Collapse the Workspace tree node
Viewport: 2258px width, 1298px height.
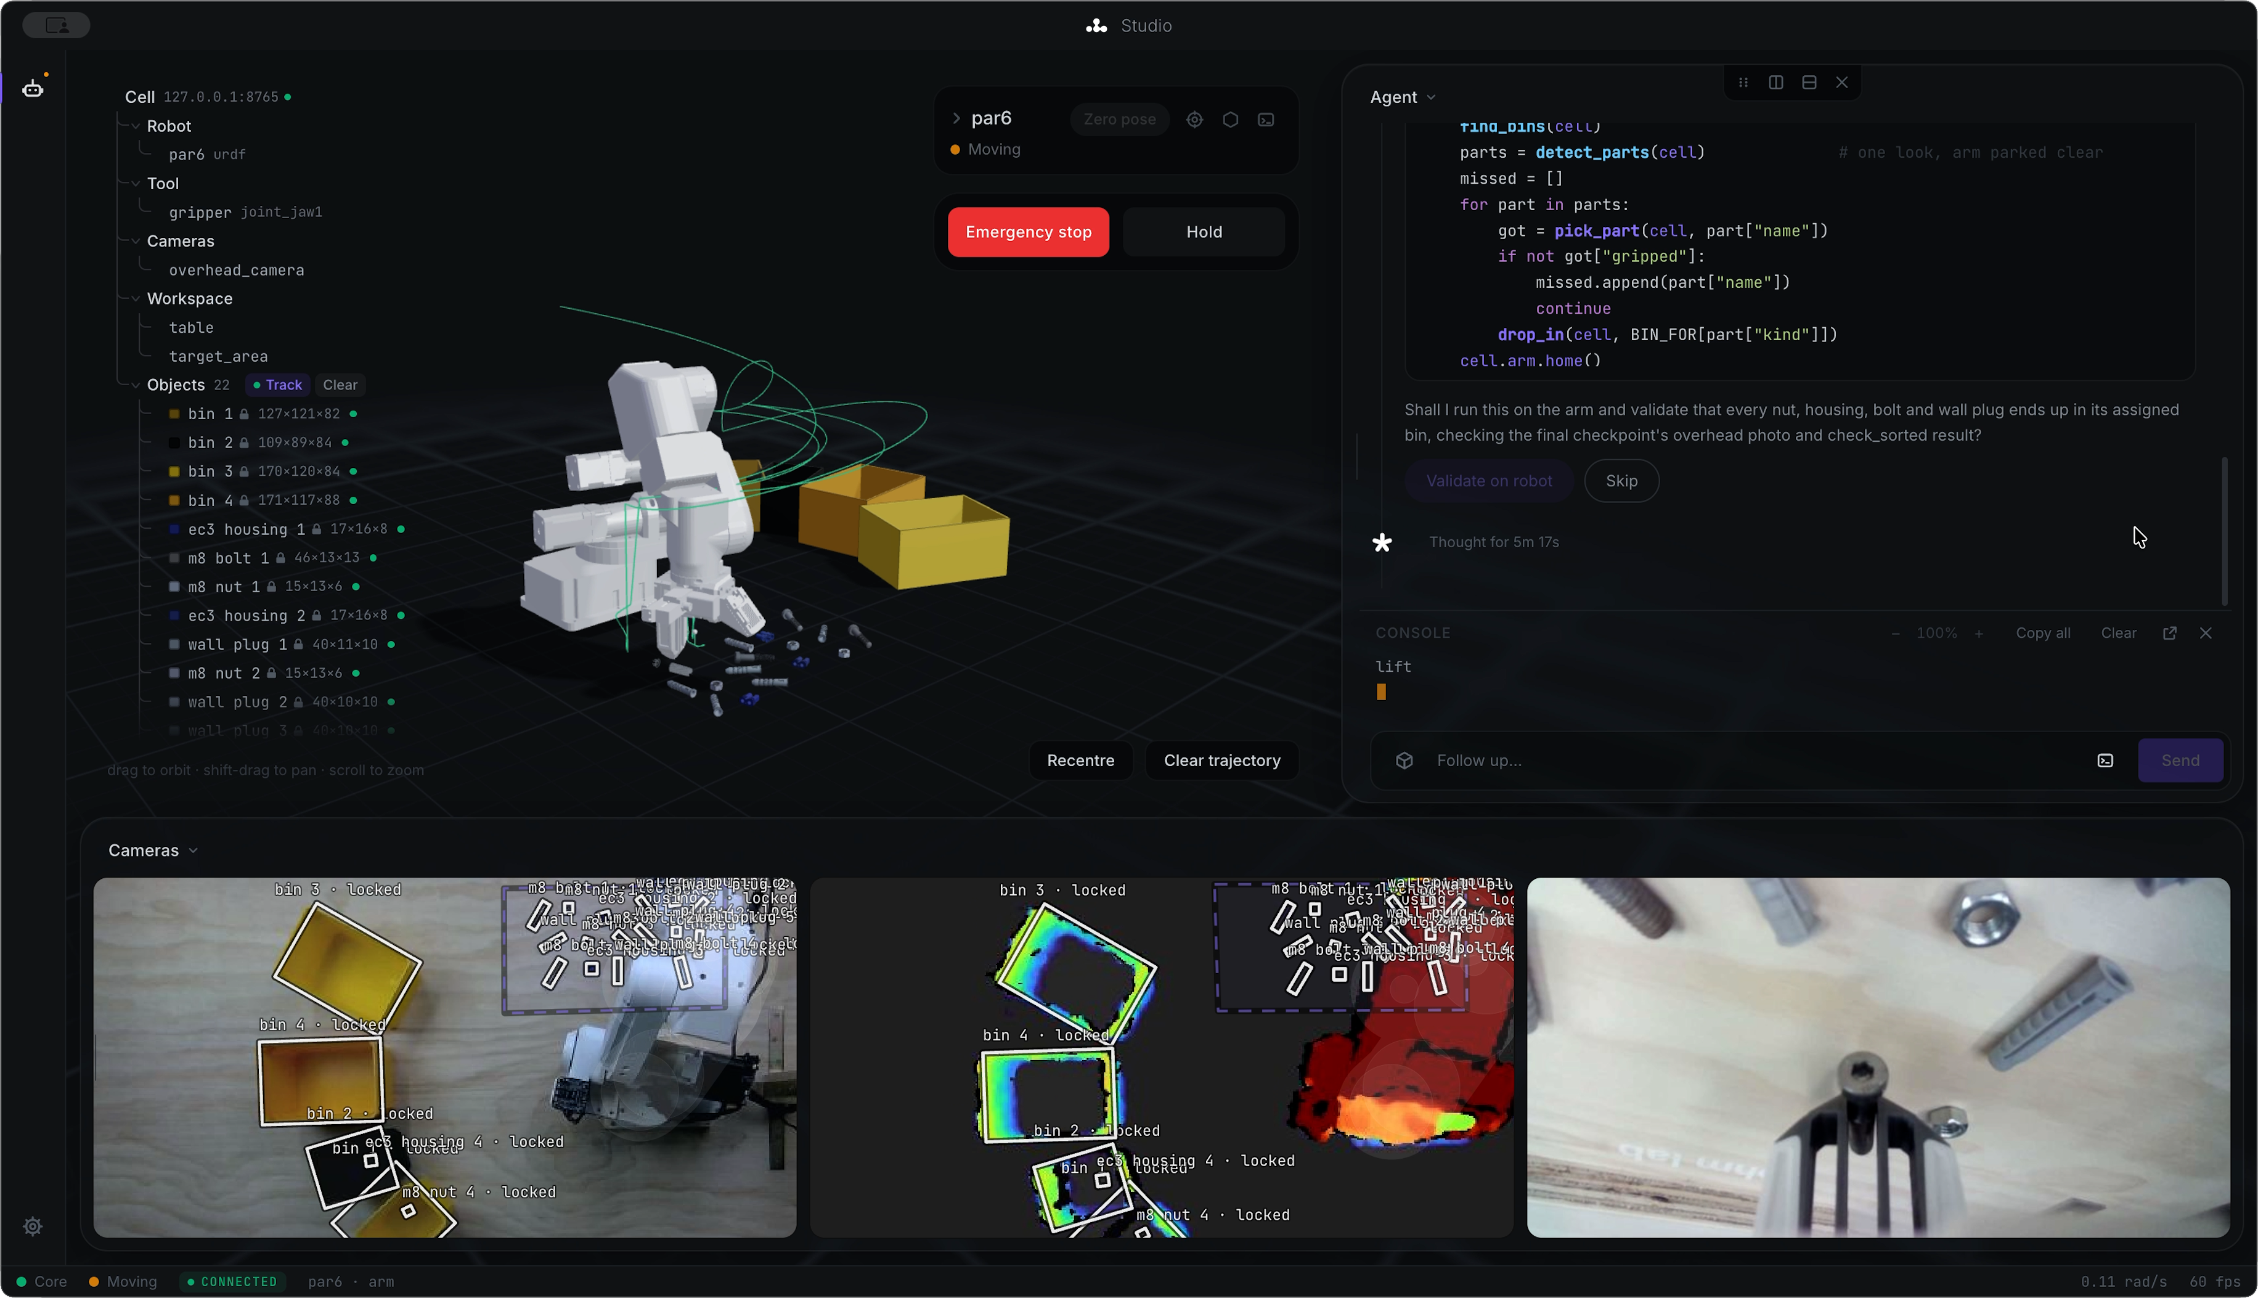[136, 299]
